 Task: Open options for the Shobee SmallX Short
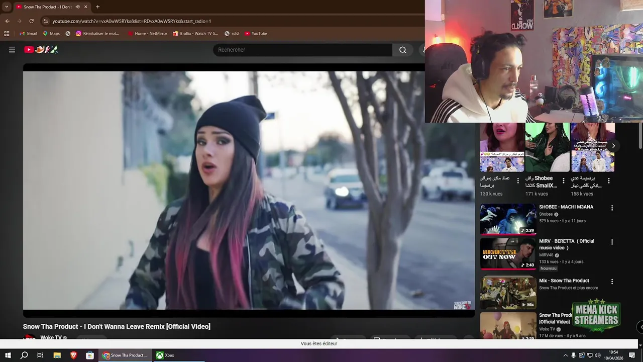tap(563, 180)
